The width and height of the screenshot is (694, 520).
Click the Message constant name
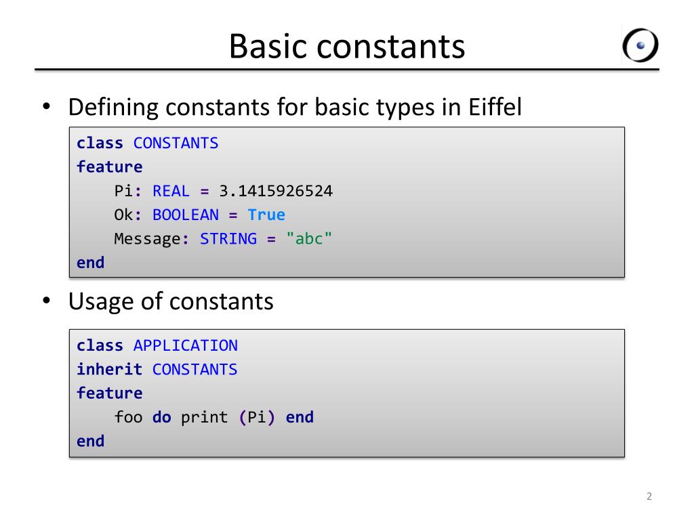pos(147,239)
